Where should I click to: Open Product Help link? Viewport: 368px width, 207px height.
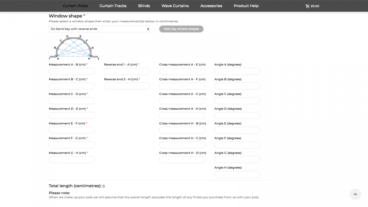click(246, 6)
